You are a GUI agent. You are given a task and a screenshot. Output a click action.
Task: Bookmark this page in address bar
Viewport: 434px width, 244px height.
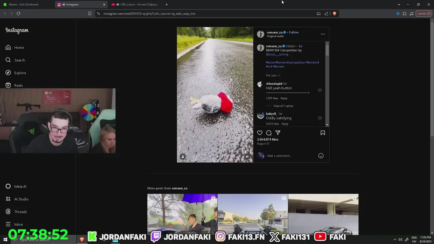(x=90, y=14)
